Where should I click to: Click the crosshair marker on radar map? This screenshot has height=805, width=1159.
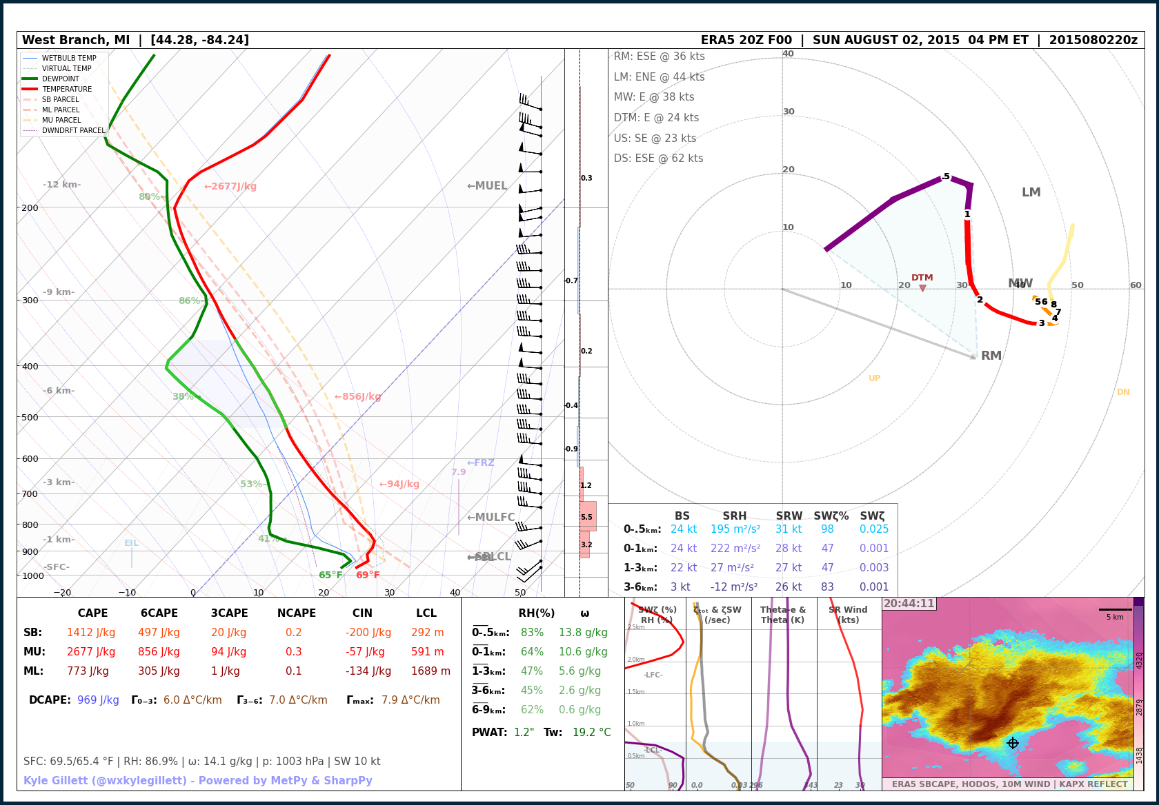click(x=1013, y=743)
